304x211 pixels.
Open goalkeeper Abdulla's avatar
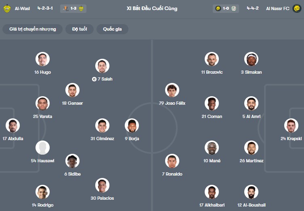click(13, 126)
